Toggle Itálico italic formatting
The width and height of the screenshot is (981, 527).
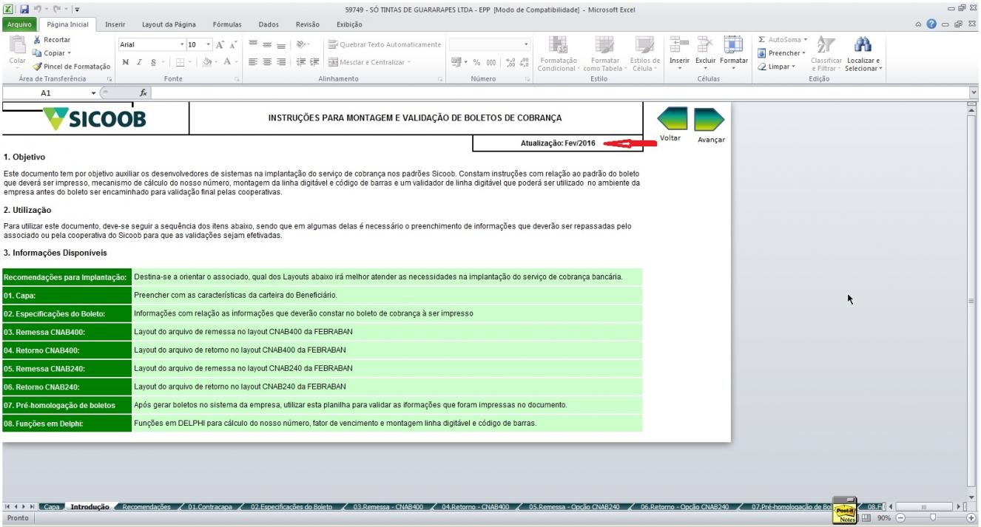[139, 63]
